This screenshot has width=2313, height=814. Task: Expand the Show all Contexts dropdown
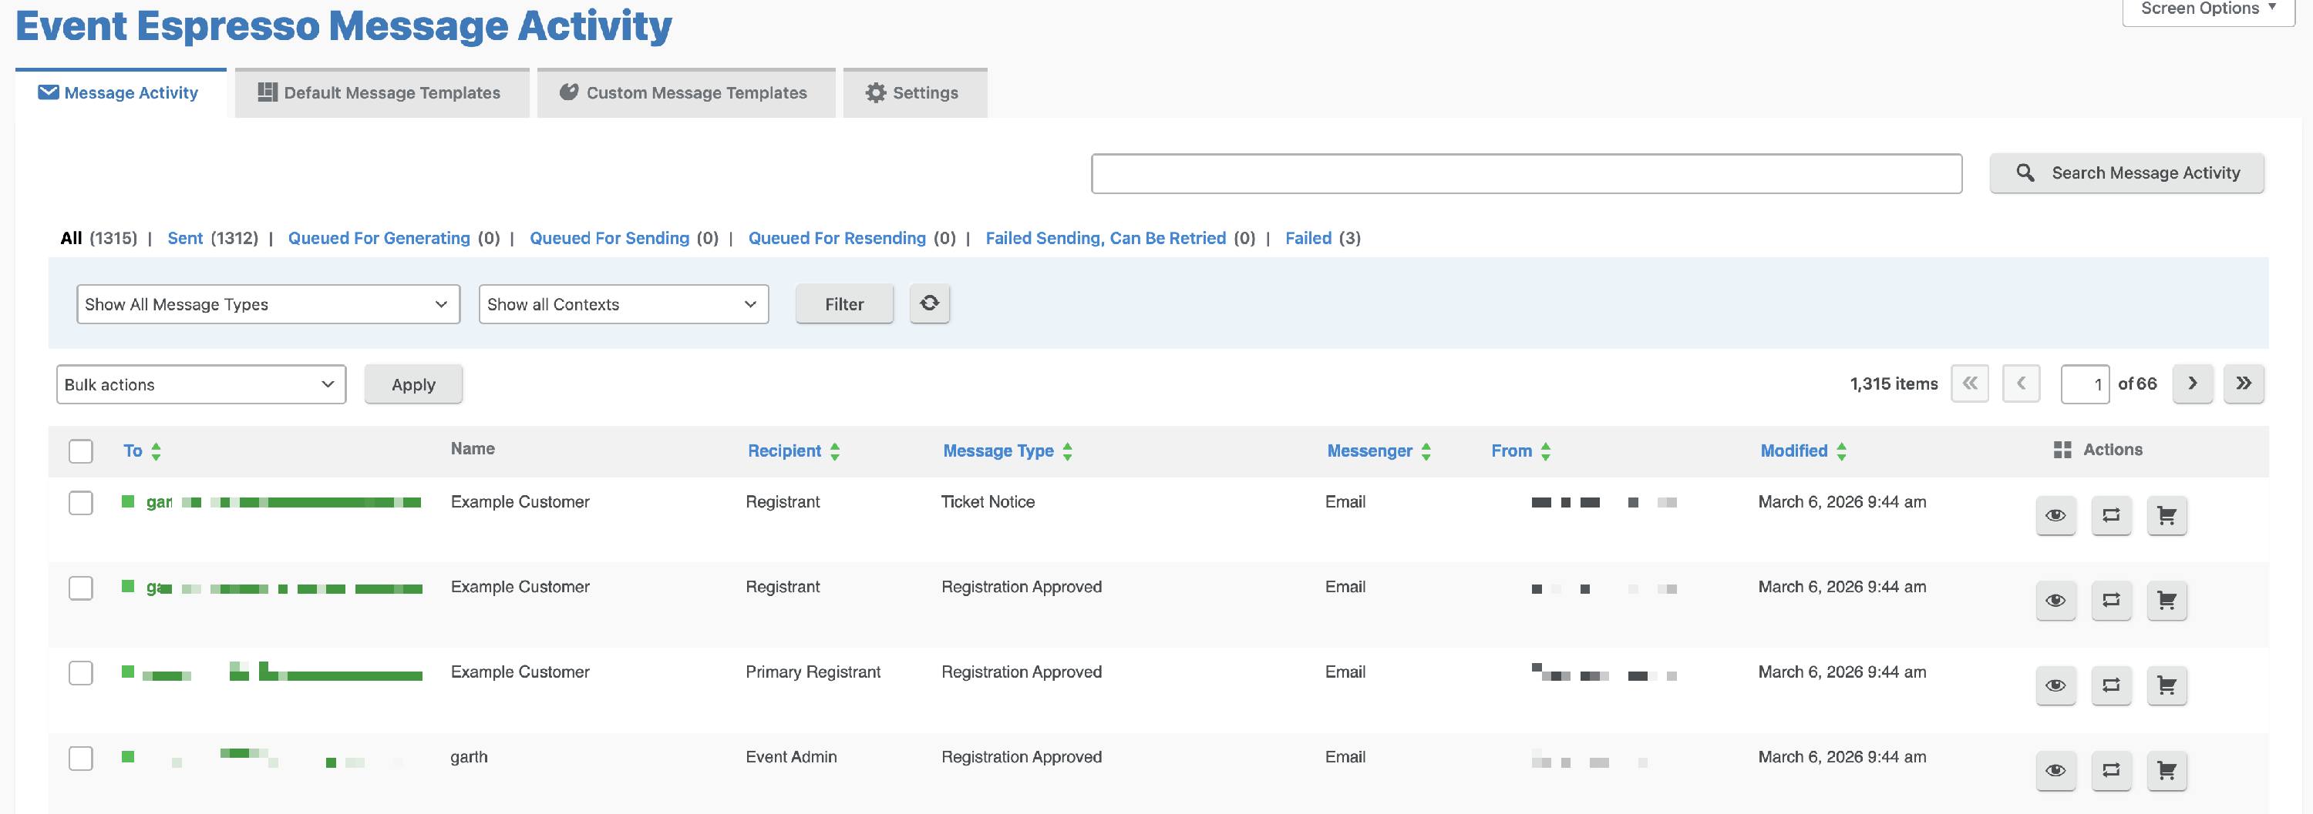pyautogui.click(x=623, y=304)
